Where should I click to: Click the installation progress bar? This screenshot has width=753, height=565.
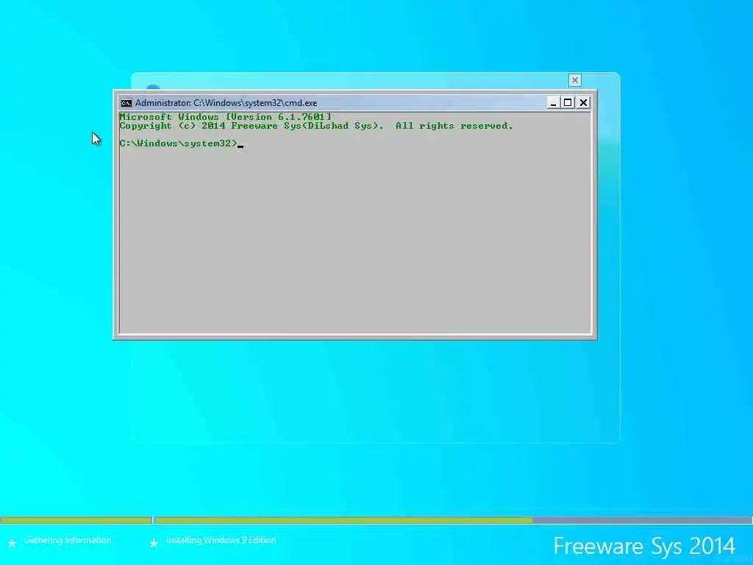coord(453,520)
